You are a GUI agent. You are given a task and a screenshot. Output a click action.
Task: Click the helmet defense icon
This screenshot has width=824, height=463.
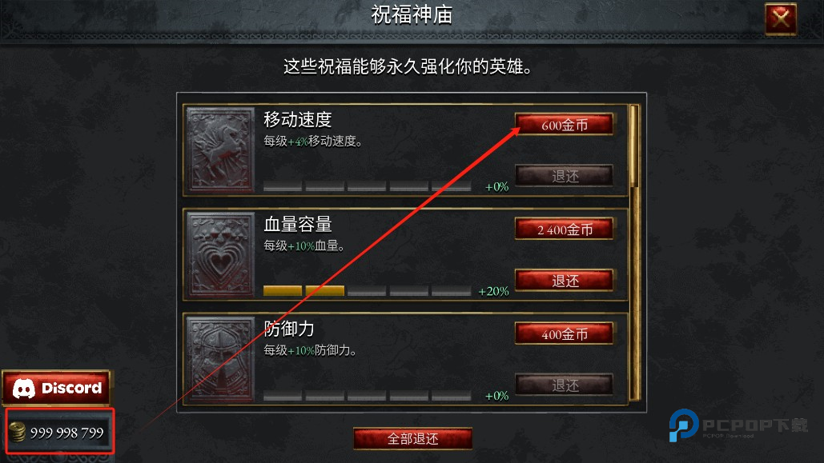click(221, 359)
